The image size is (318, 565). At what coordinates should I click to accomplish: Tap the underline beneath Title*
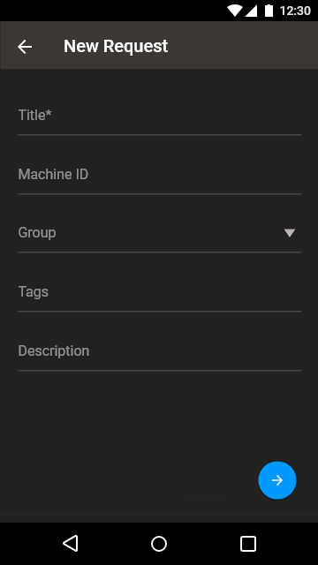(x=159, y=135)
